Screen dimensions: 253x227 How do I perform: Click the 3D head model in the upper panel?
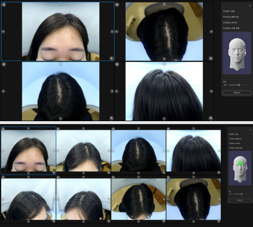tap(237, 53)
